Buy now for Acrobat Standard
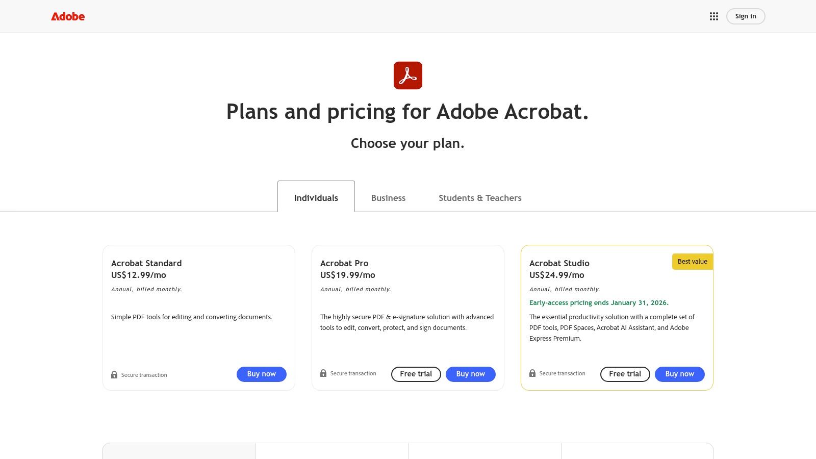 click(x=261, y=374)
